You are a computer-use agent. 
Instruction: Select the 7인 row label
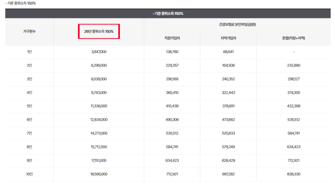[x=29, y=133]
